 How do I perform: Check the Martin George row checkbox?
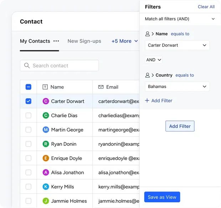point(28,130)
